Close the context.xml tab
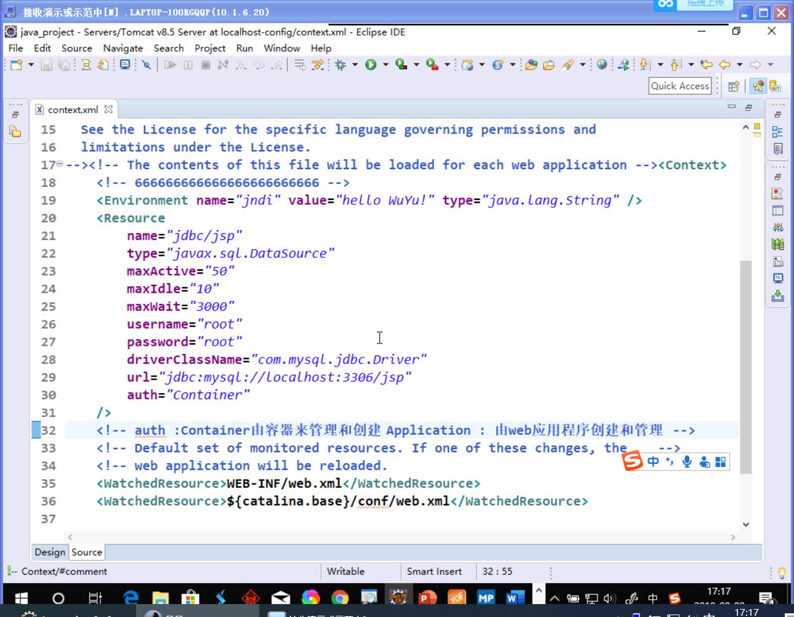This screenshot has width=794, height=617. point(108,109)
